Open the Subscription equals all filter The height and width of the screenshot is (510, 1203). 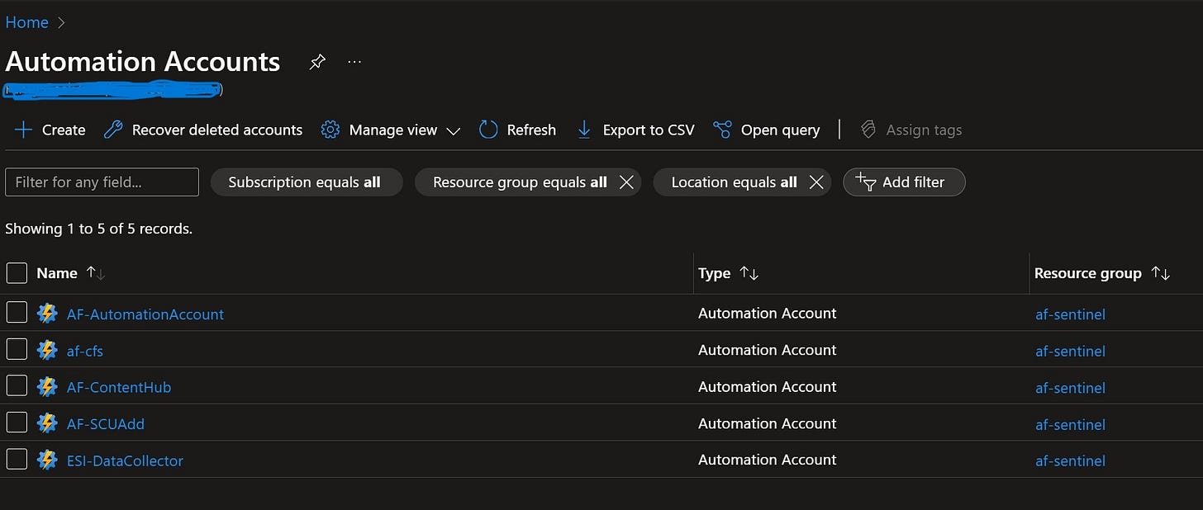(x=307, y=182)
